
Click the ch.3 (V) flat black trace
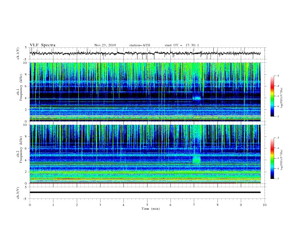click(x=145, y=192)
